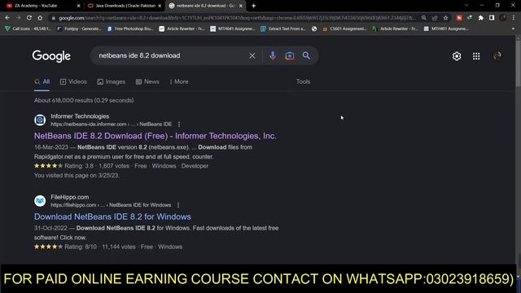The image size is (521, 293).
Task: Open the browser home page icon
Action: [40, 18]
